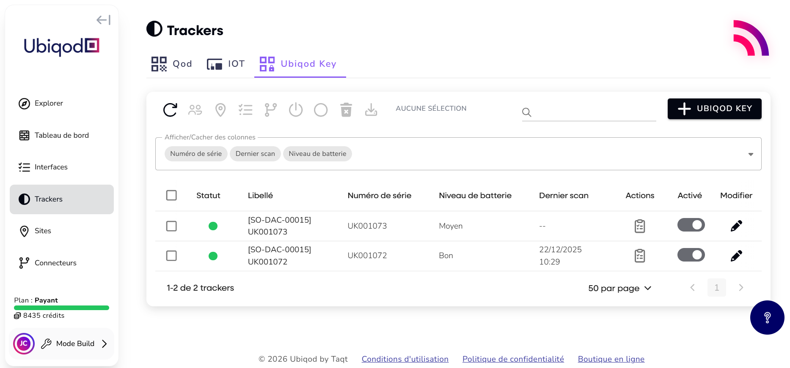Expand the Mode Build chevron

tap(105, 344)
